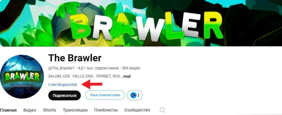Go to the Shorts tab
Screen dimensions: 282x115
pos(50,110)
